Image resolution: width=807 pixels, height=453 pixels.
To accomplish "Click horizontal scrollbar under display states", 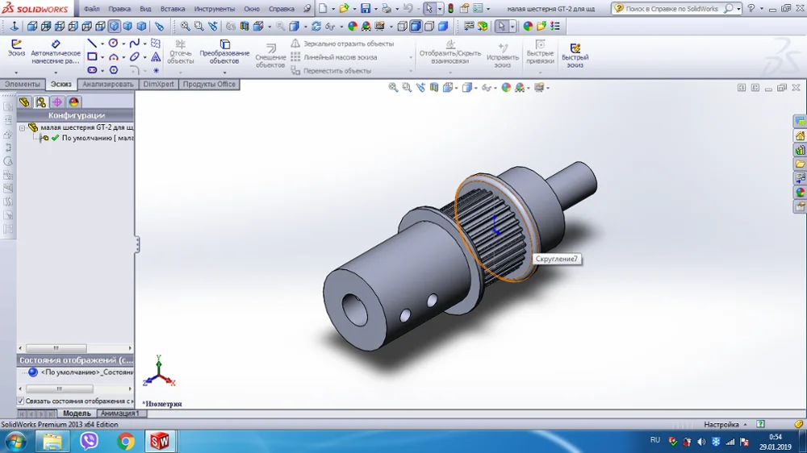I will 60,389.
